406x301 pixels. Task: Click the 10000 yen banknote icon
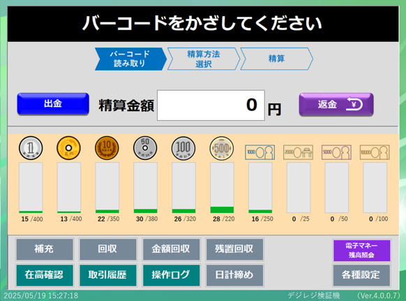coord(375,152)
